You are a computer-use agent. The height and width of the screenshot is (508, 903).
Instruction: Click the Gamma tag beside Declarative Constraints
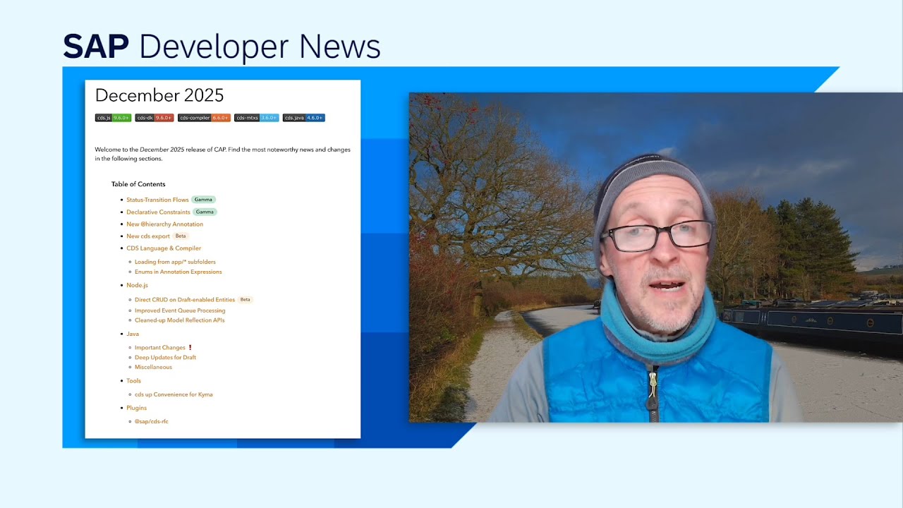coord(205,212)
